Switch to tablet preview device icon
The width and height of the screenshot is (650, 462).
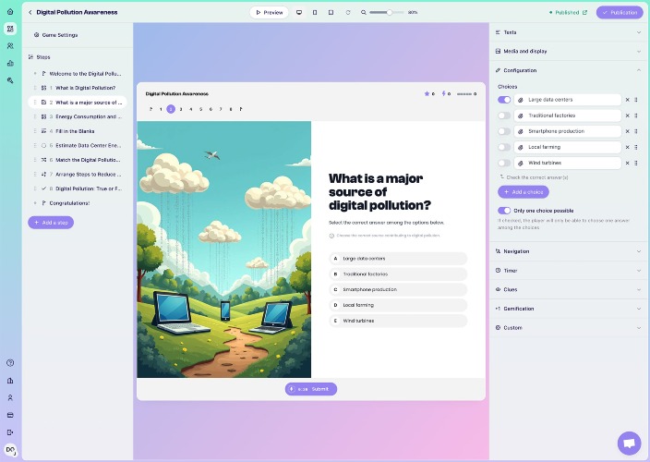coord(331,12)
